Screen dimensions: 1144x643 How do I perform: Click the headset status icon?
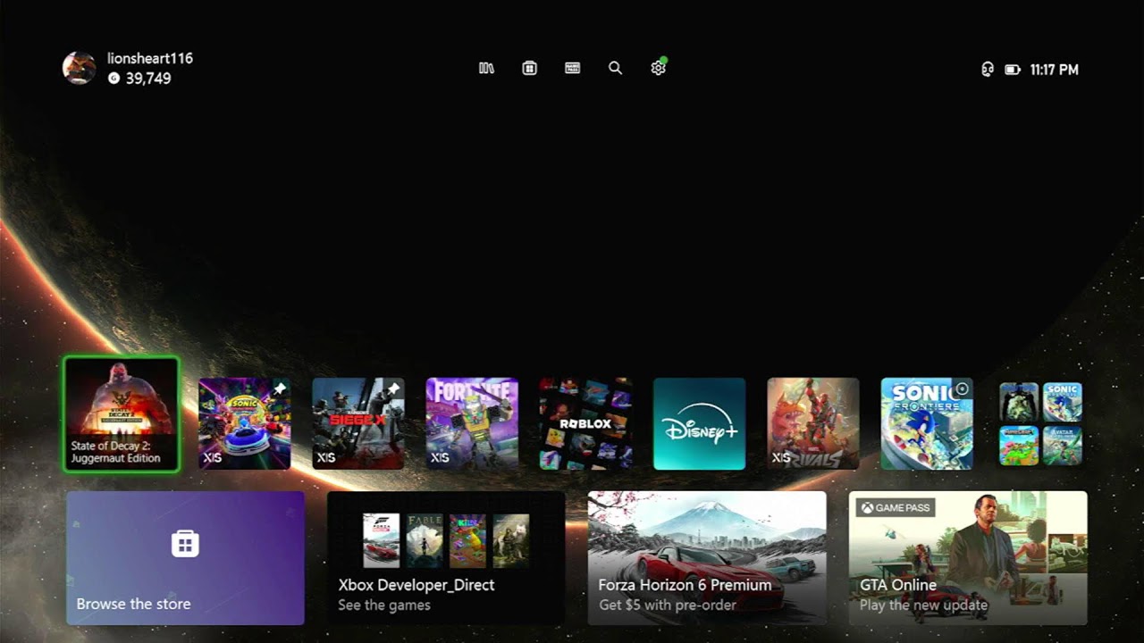tap(987, 70)
